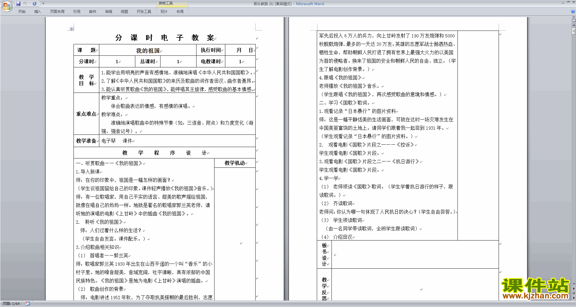Redo or repeat the last action
This screenshot has height=307, width=576.
34,4
